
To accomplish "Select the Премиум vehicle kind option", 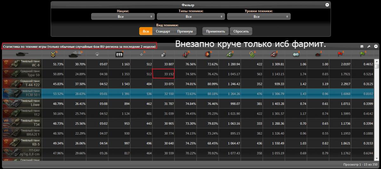I will click(185, 31).
